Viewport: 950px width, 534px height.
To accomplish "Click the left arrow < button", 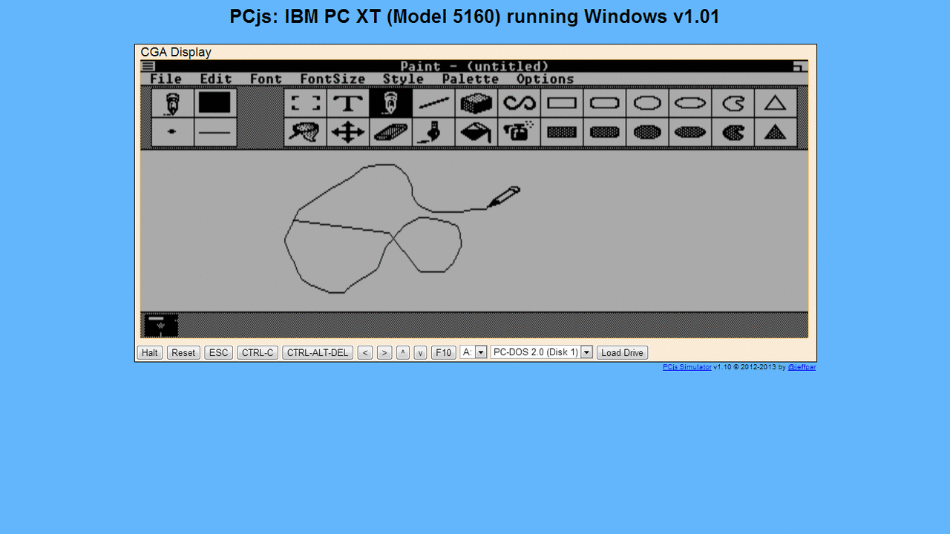I will (365, 352).
